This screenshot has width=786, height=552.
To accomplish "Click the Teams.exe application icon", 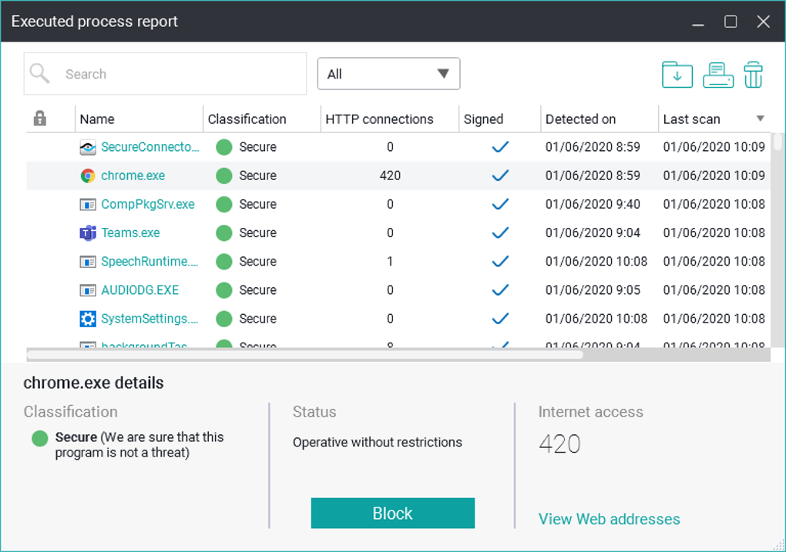I will point(88,233).
